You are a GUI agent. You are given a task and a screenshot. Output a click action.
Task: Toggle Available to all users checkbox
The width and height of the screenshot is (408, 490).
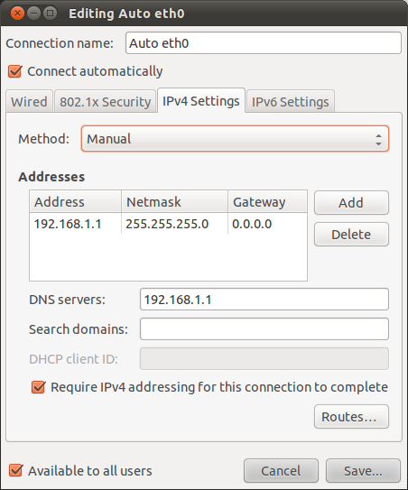pos(15,471)
